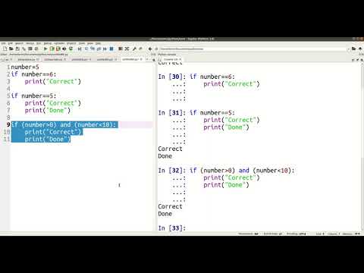Run the current cell toolbar icon
This screenshot has height=273, width=364.
[52, 49]
